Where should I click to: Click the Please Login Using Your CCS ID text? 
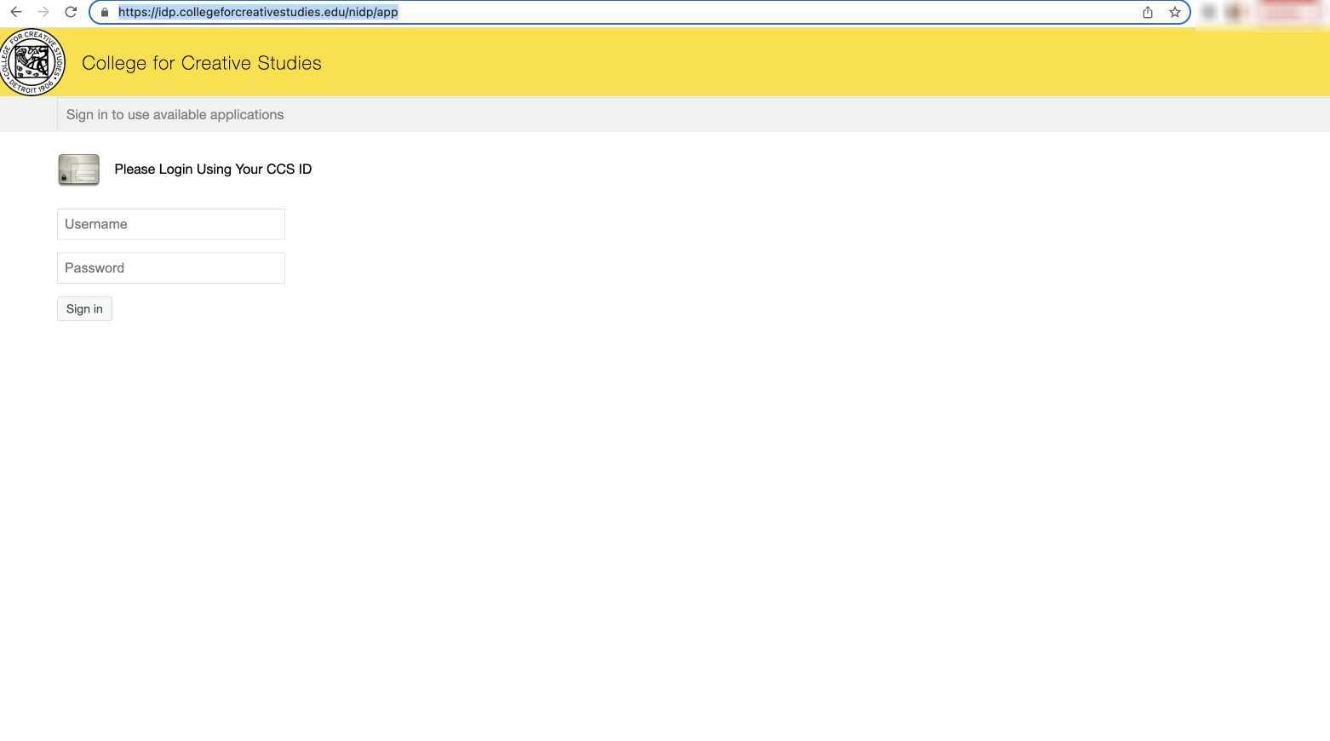pos(213,169)
